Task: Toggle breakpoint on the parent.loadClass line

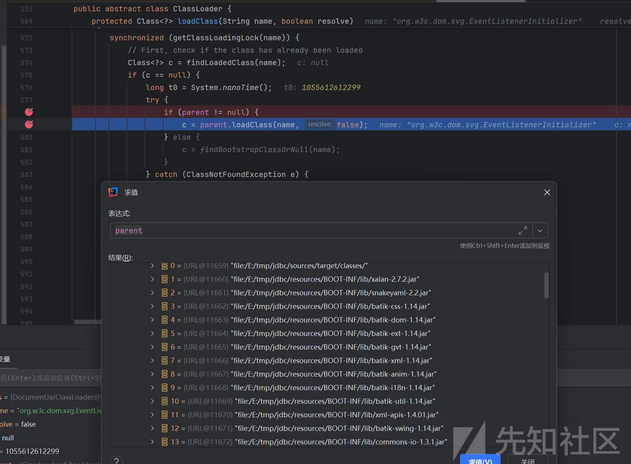Action: 29,124
